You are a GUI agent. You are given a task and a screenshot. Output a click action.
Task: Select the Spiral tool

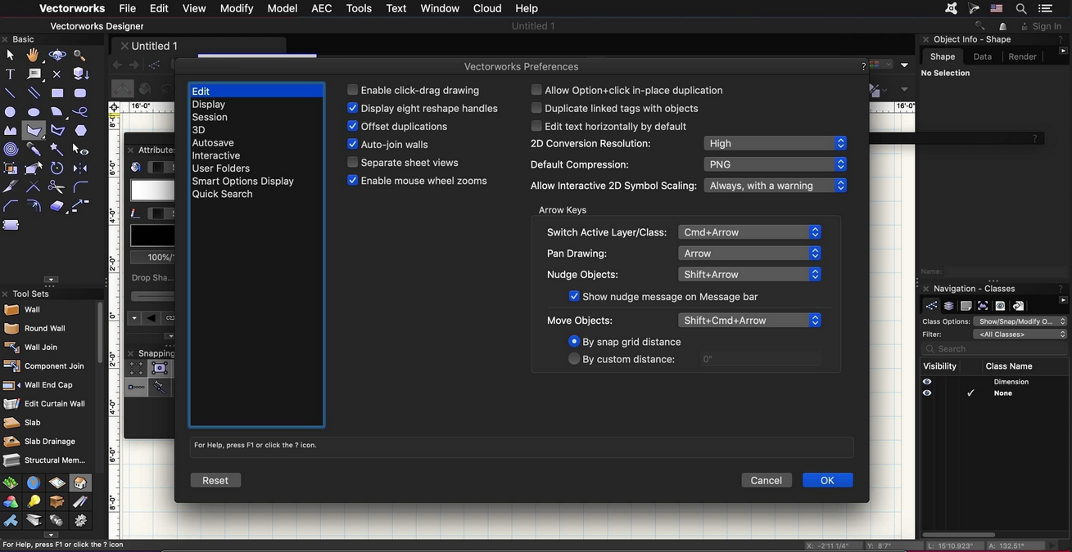coord(11,150)
